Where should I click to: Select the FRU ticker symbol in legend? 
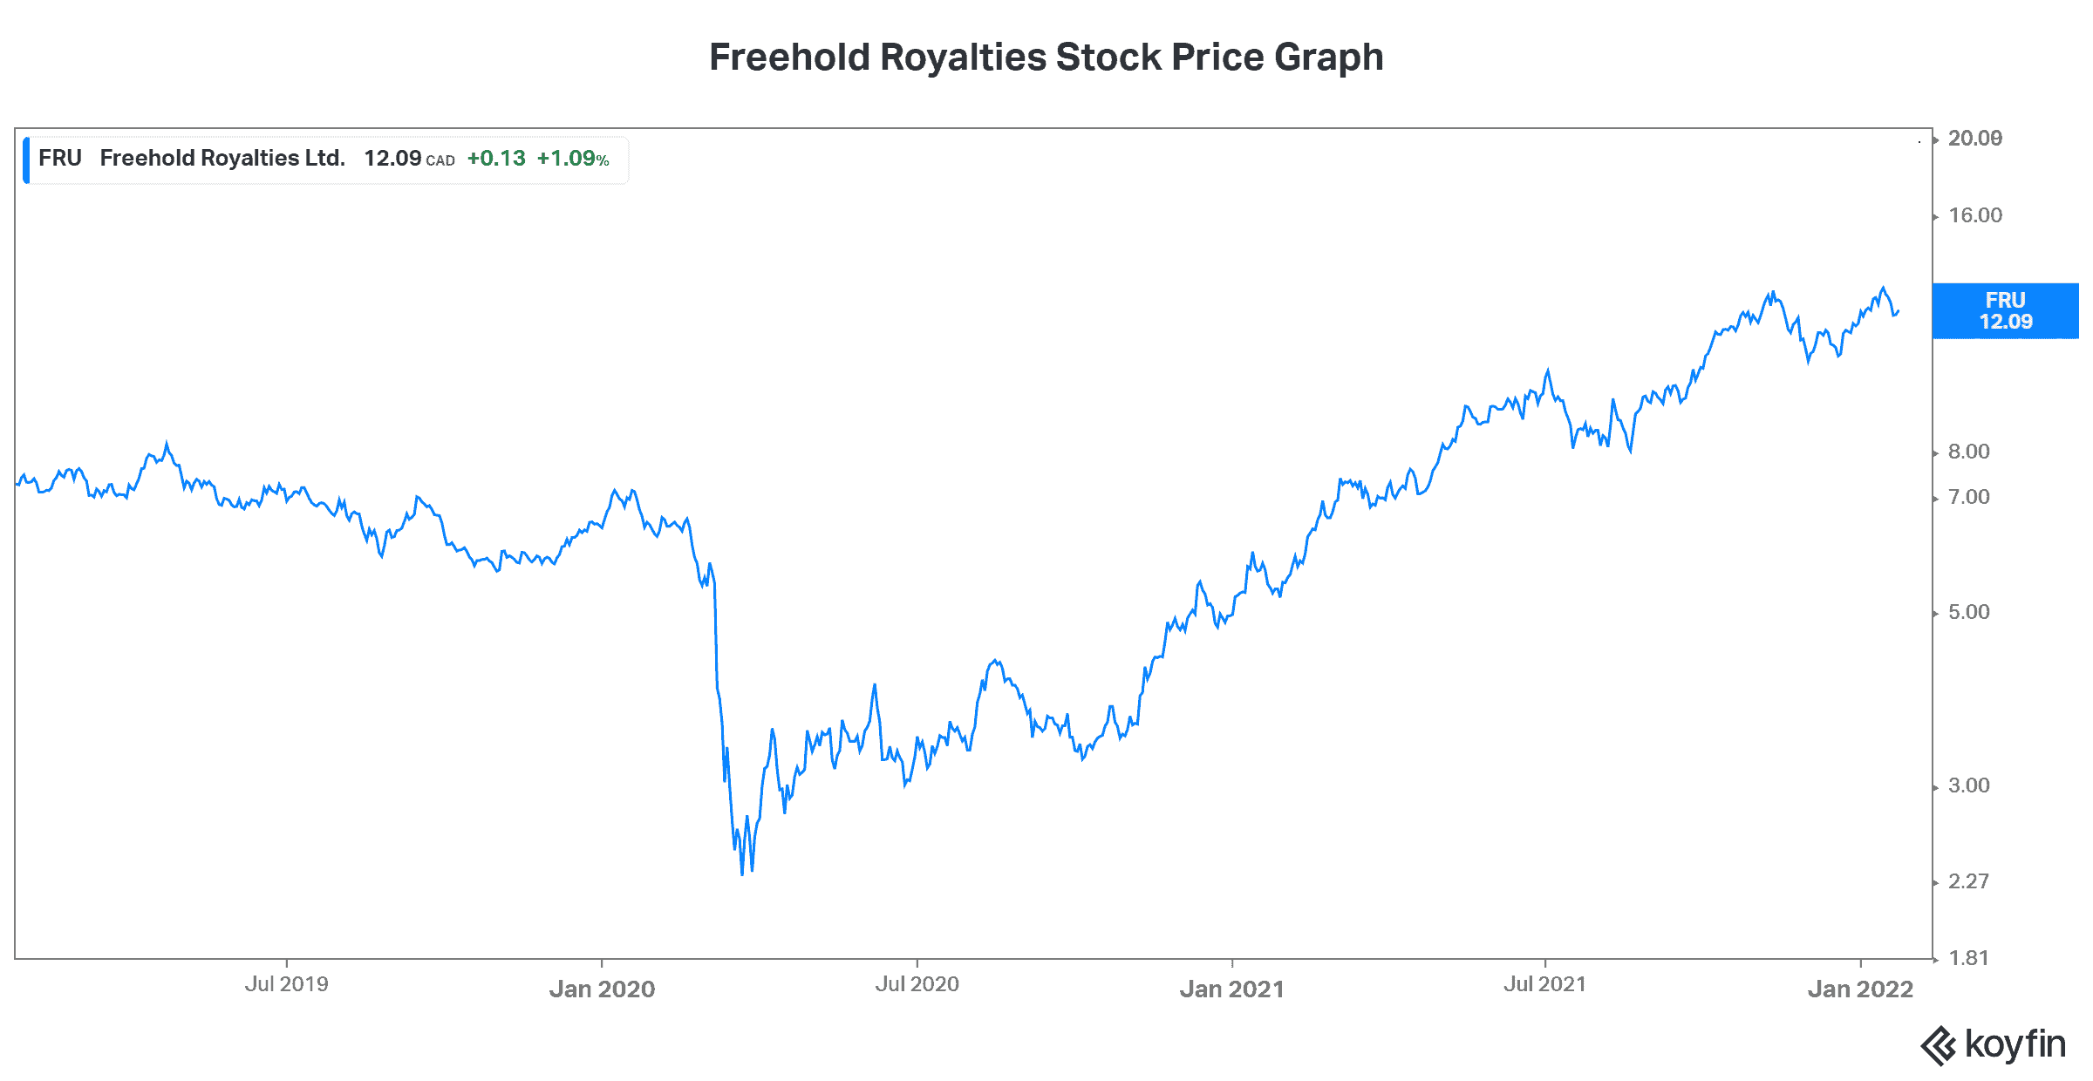coord(60,158)
